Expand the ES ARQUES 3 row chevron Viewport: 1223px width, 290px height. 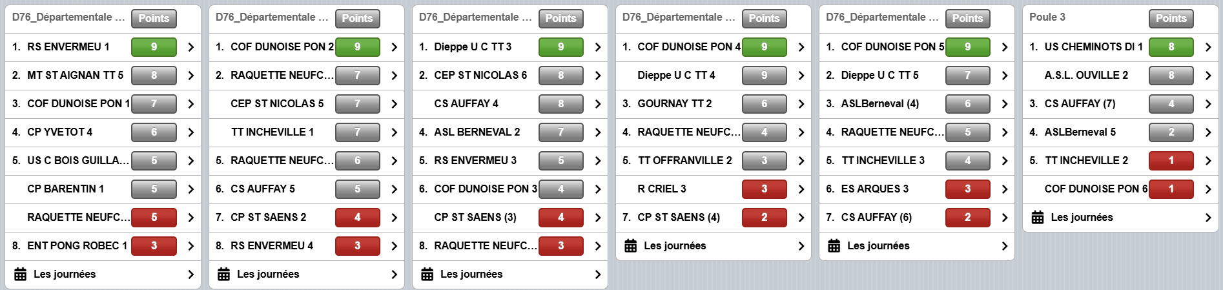pos(1004,189)
